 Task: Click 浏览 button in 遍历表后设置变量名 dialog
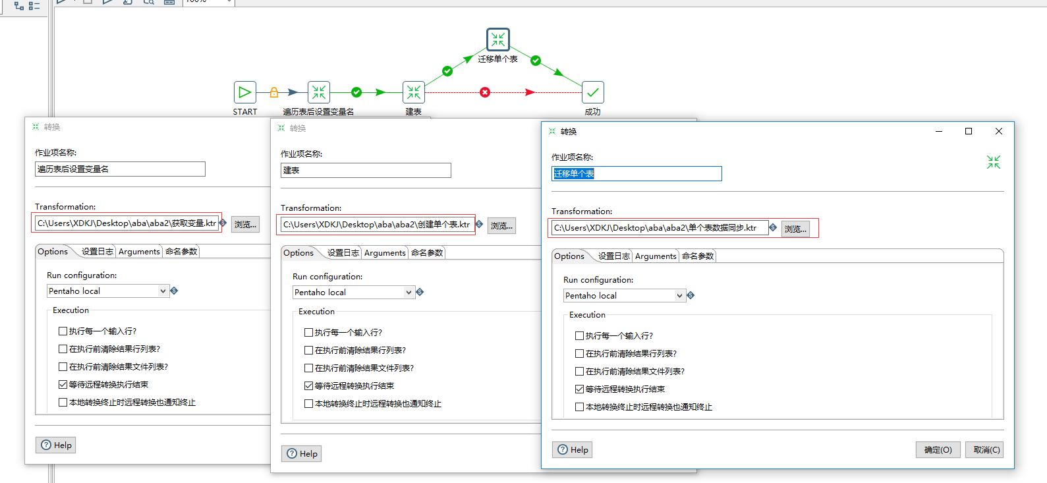click(x=245, y=224)
